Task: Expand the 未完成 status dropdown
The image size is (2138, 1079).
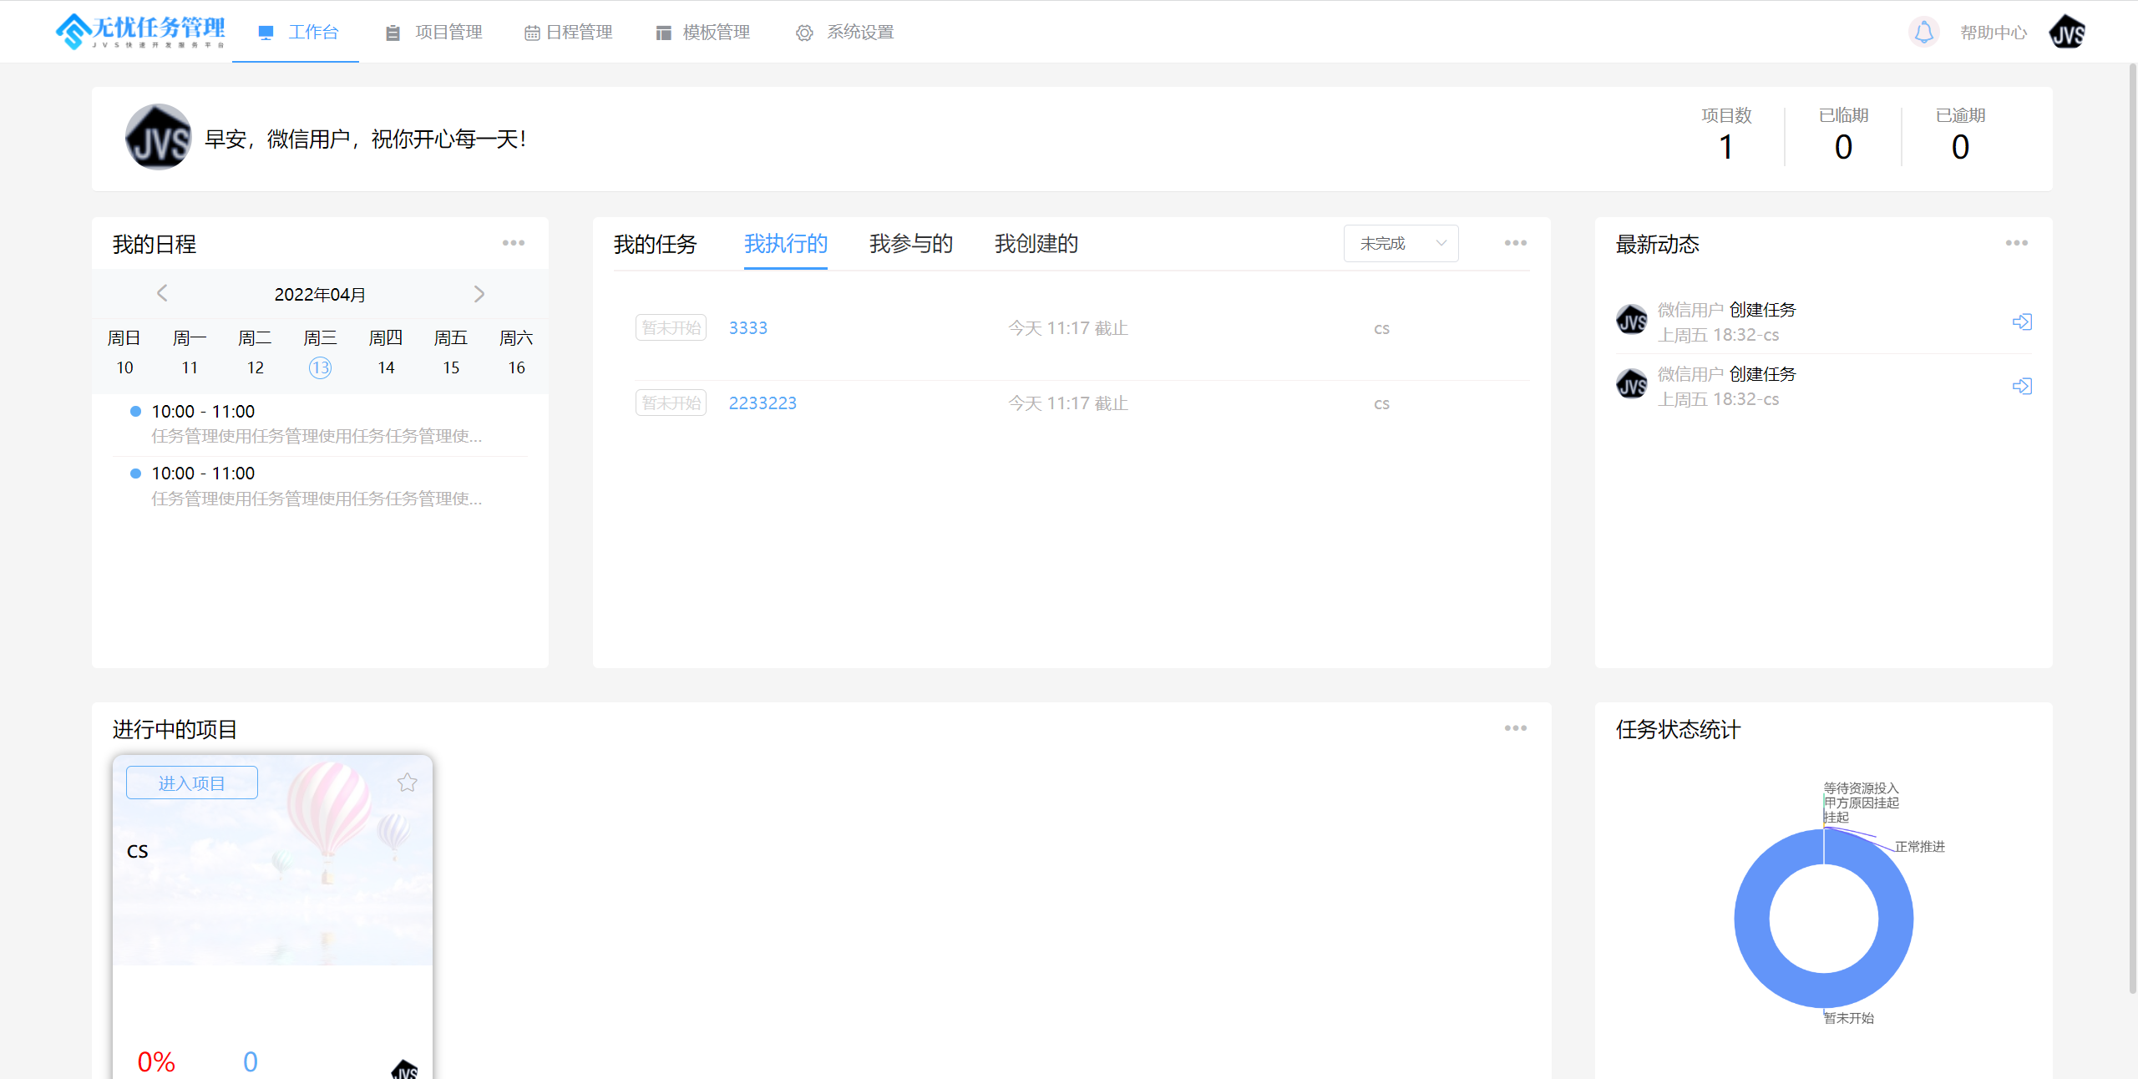Action: click(x=1401, y=243)
